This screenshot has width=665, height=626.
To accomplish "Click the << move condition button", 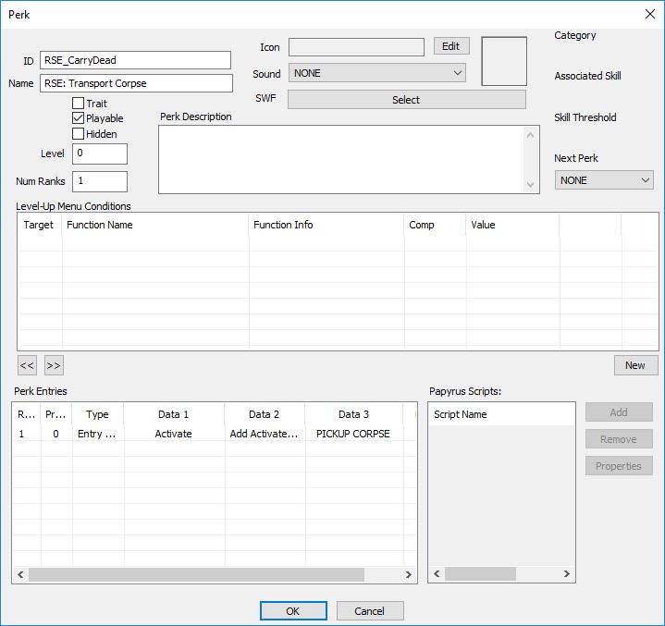I will (x=27, y=365).
